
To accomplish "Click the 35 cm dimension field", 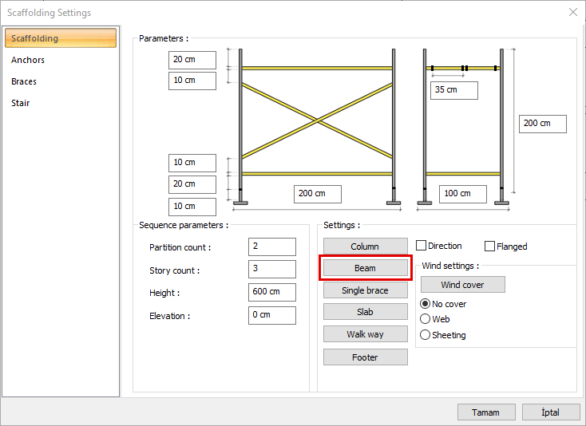I will coord(453,90).
